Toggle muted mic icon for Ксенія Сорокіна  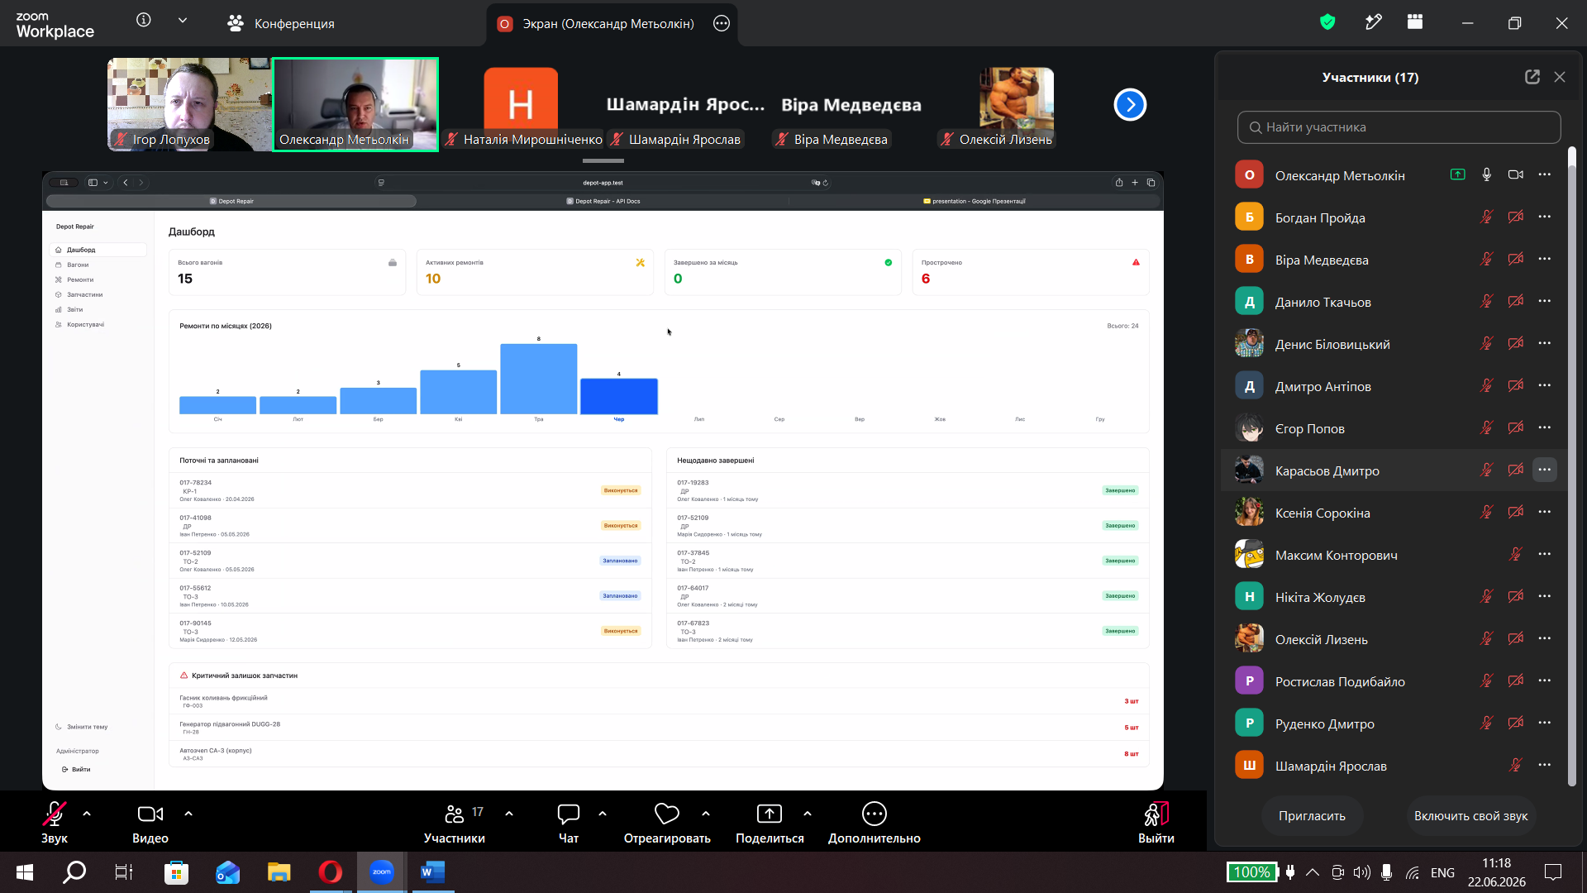click(x=1486, y=512)
